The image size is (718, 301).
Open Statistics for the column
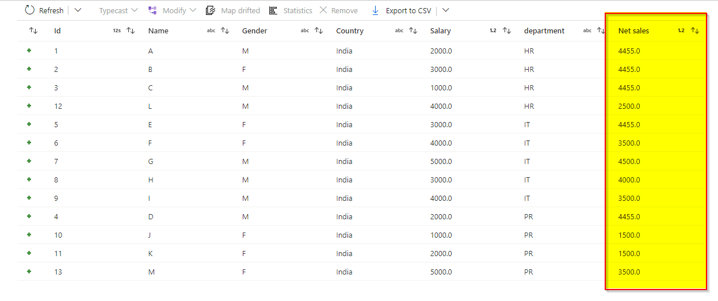(291, 10)
